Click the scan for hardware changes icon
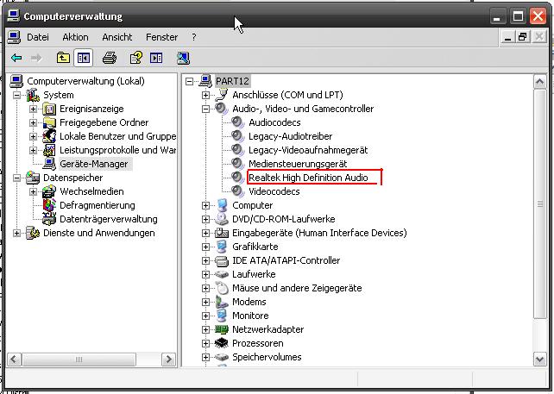The height and width of the screenshot is (394, 554). coord(183,58)
